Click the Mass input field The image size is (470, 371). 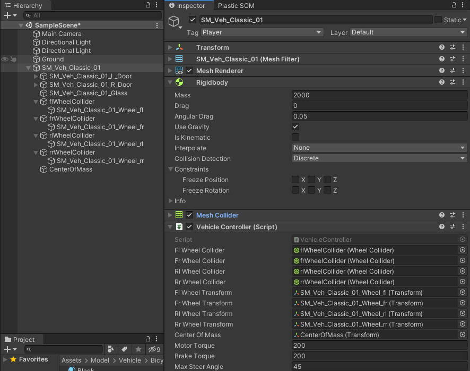379,95
